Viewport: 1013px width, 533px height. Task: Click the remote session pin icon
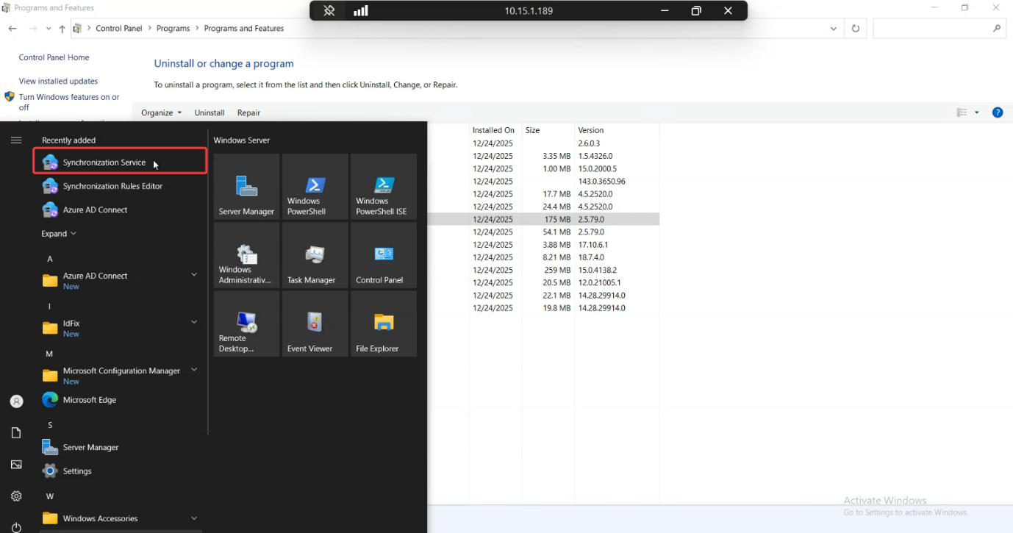(x=329, y=11)
